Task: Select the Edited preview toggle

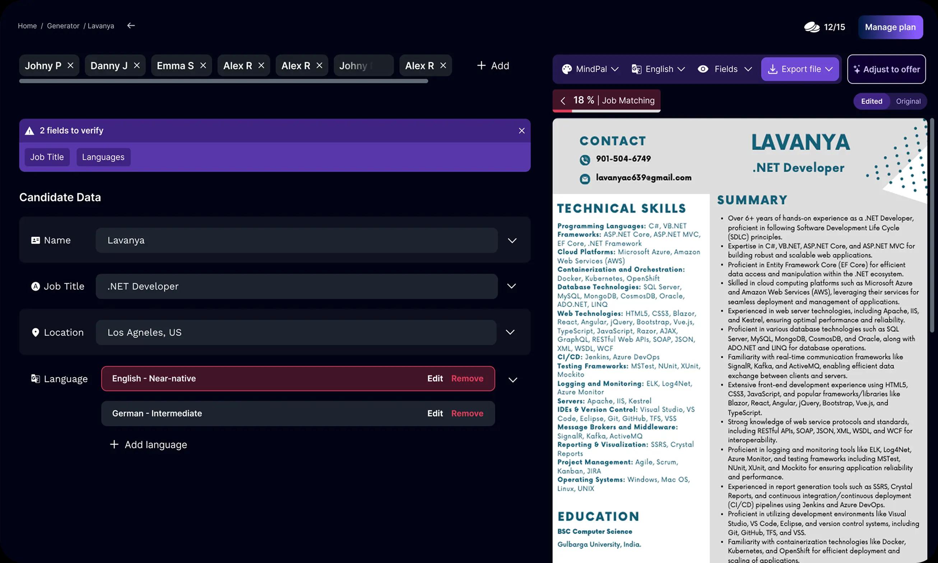Action: (x=871, y=101)
